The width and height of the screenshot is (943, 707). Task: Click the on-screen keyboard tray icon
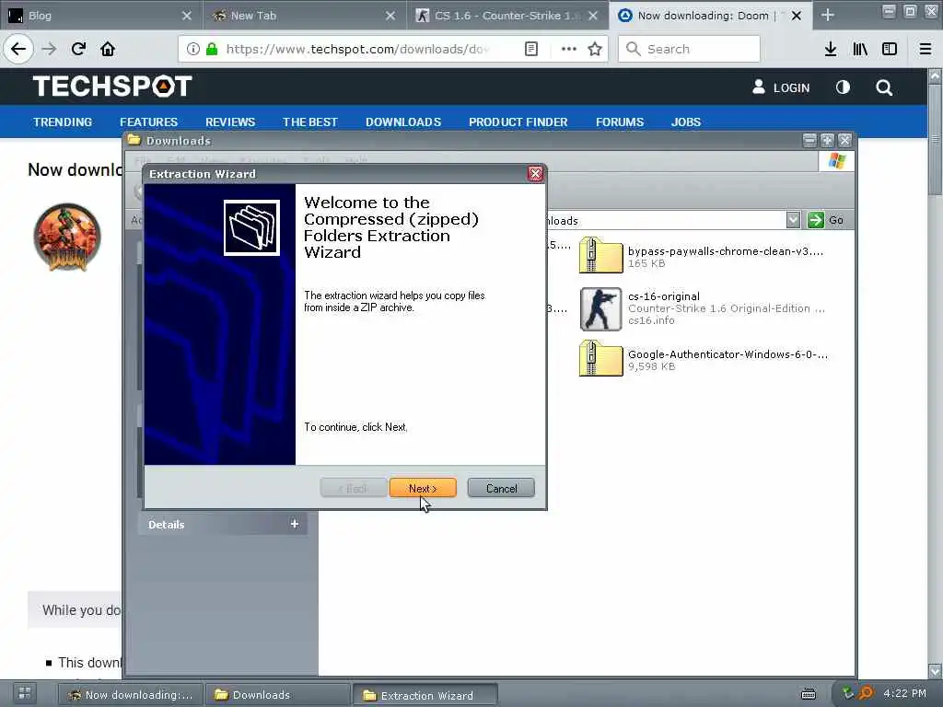point(809,694)
